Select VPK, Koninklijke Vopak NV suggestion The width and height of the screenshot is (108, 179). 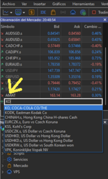click(x=53, y=150)
